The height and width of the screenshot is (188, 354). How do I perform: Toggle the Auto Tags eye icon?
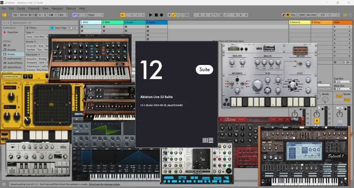click(x=52, y=28)
